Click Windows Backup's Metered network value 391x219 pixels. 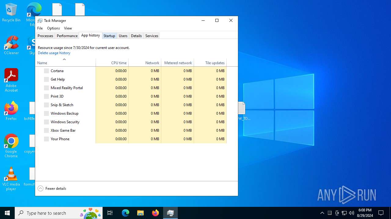coord(188,113)
